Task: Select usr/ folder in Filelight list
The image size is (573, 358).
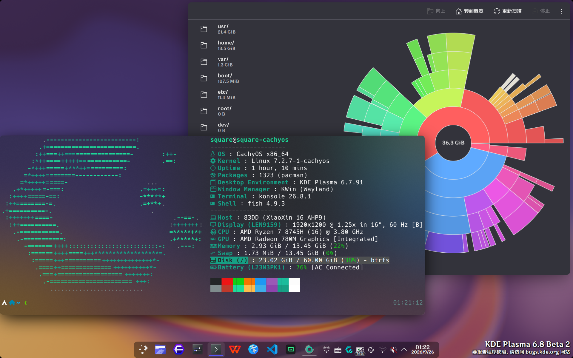Action: point(262,29)
